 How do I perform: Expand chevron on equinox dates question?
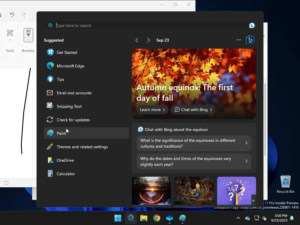coord(246,161)
